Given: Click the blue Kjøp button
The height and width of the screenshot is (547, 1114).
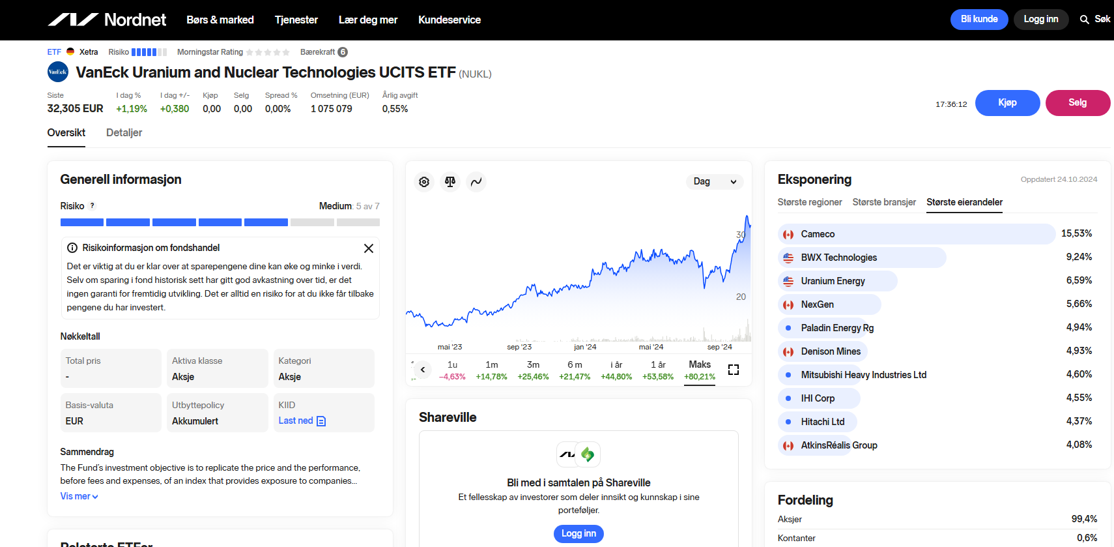Looking at the screenshot, I should click(x=1007, y=103).
